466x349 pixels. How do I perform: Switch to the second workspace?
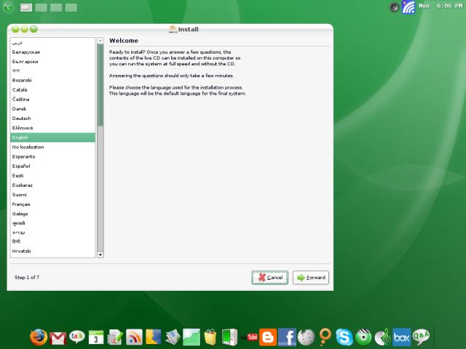41,7
